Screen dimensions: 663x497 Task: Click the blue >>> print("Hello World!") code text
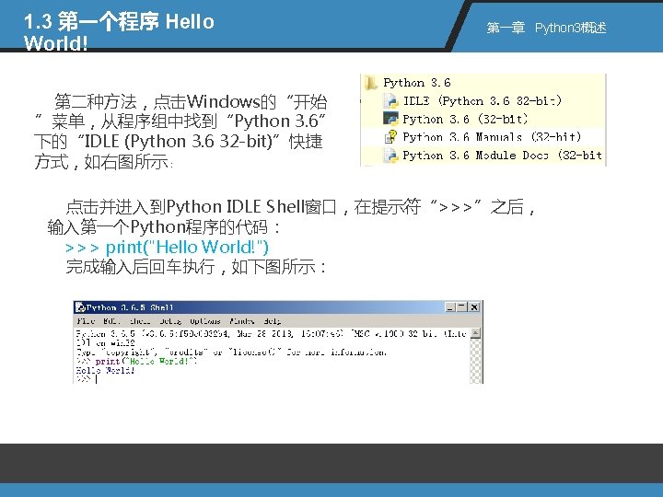[167, 248]
